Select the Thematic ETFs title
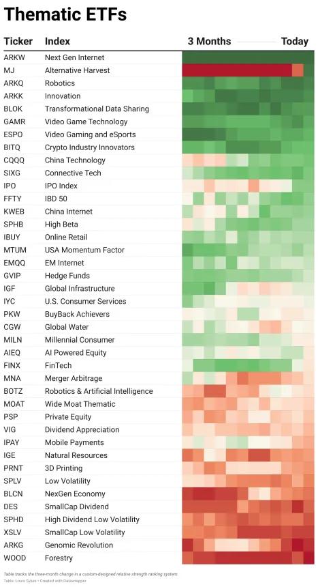Image resolution: width=318 pixels, height=587 pixels. [x=65, y=14]
